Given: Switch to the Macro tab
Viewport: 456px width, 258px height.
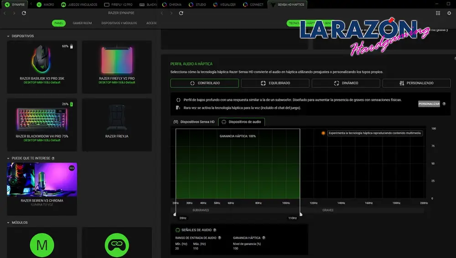Looking at the screenshot, I should (x=45, y=5).
